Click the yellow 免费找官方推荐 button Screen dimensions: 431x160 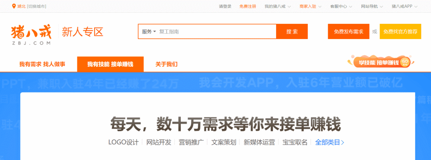click(400, 32)
